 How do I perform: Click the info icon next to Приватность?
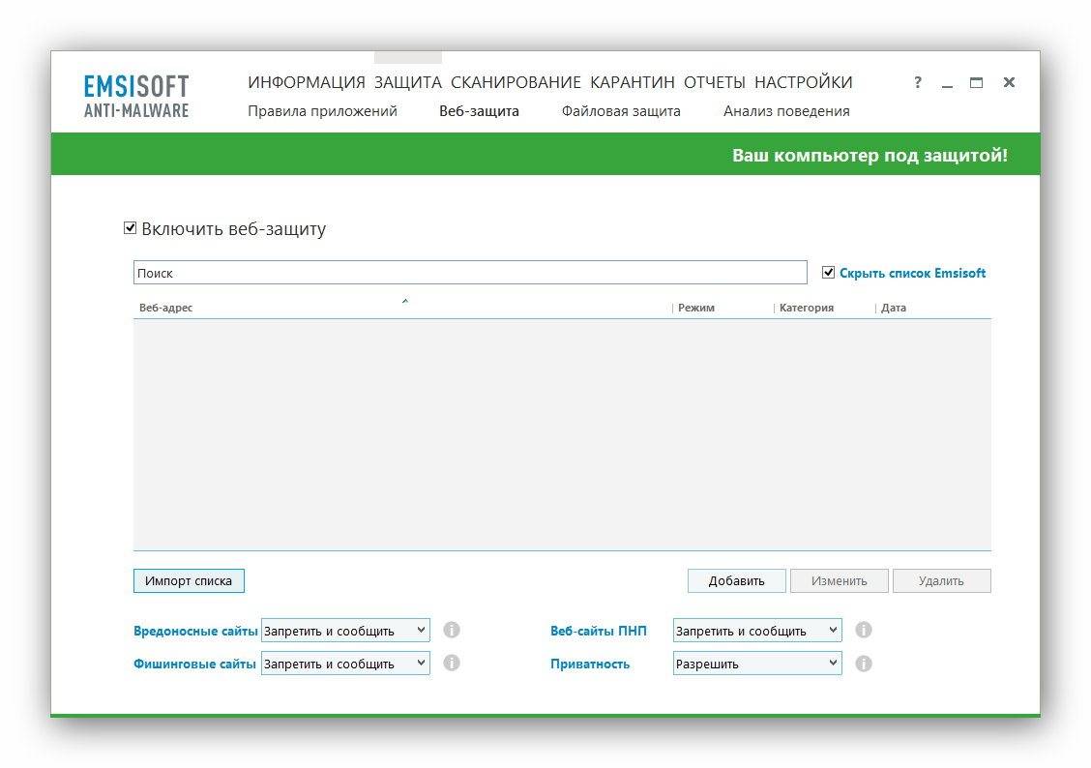coord(864,664)
